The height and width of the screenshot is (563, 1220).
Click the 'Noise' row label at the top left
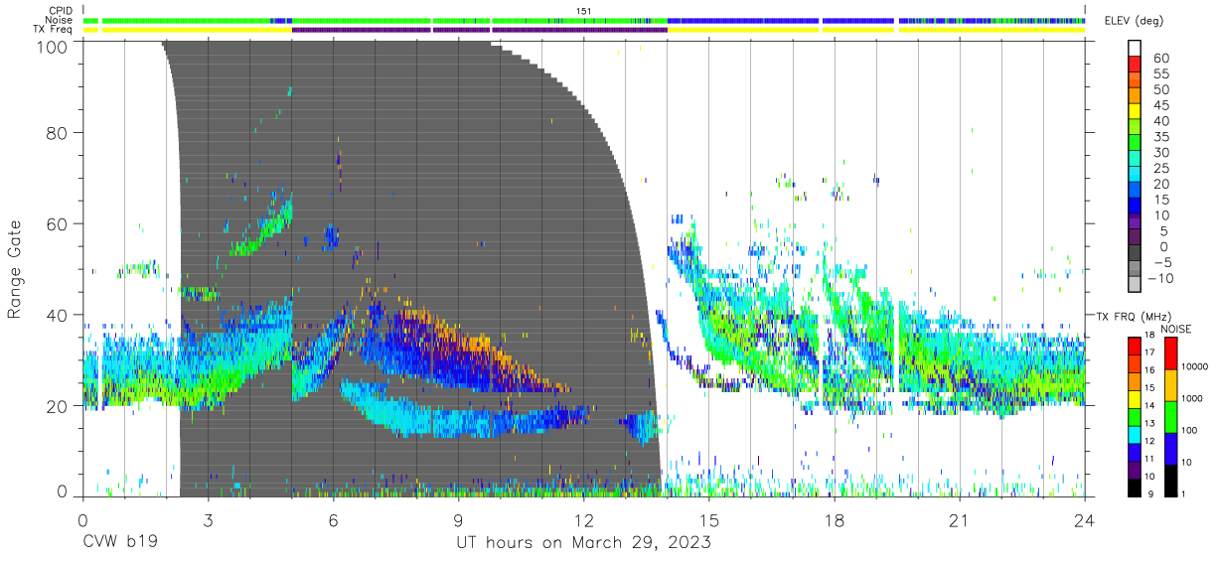61,20
